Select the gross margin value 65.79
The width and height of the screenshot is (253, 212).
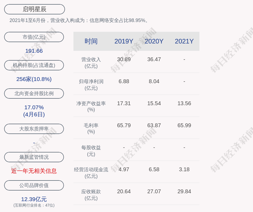[x=124, y=125]
